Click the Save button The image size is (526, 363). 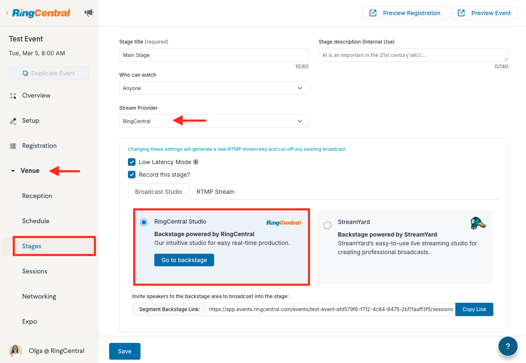(125, 351)
